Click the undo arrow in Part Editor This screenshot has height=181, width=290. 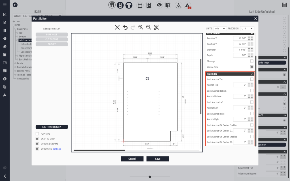tap(125, 27)
